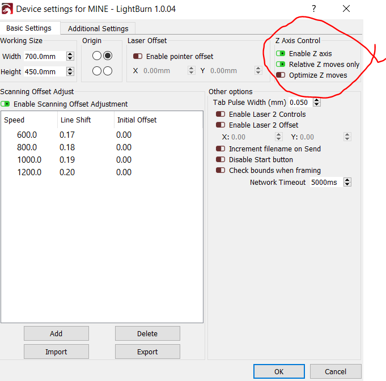Image resolution: width=386 pixels, height=381 pixels.
Task: Add a new scanning offset entry
Action: (x=56, y=333)
